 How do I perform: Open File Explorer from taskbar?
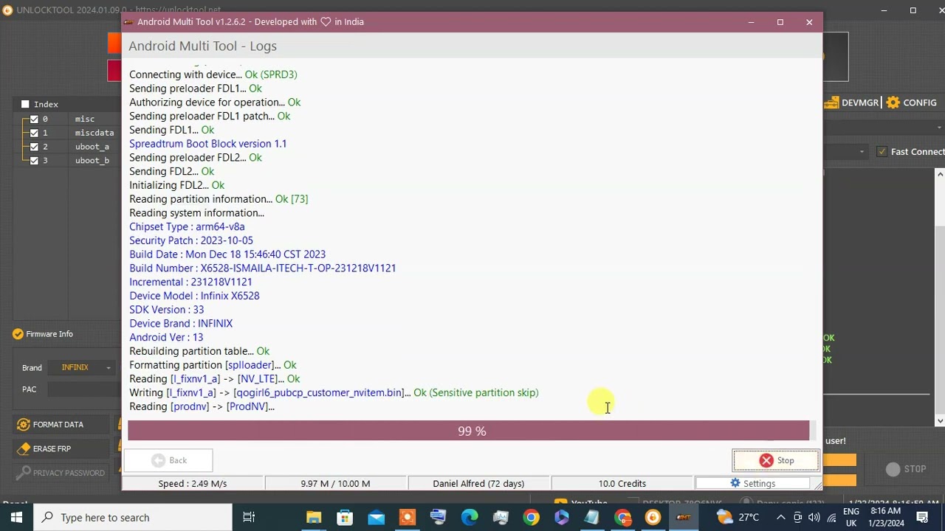[x=314, y=518]
